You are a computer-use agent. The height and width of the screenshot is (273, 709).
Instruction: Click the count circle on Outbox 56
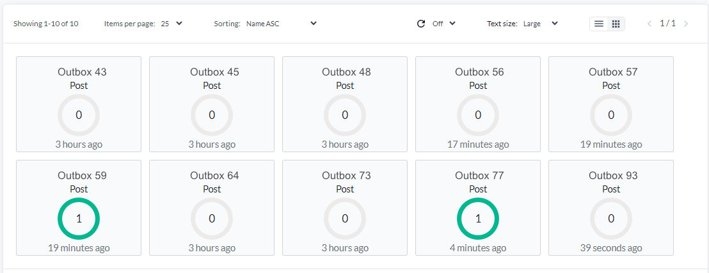[x=478, y=115]
